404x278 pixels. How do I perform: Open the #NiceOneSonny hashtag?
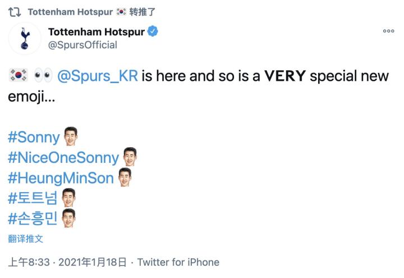pyautogui.click(x=63, y=158)
